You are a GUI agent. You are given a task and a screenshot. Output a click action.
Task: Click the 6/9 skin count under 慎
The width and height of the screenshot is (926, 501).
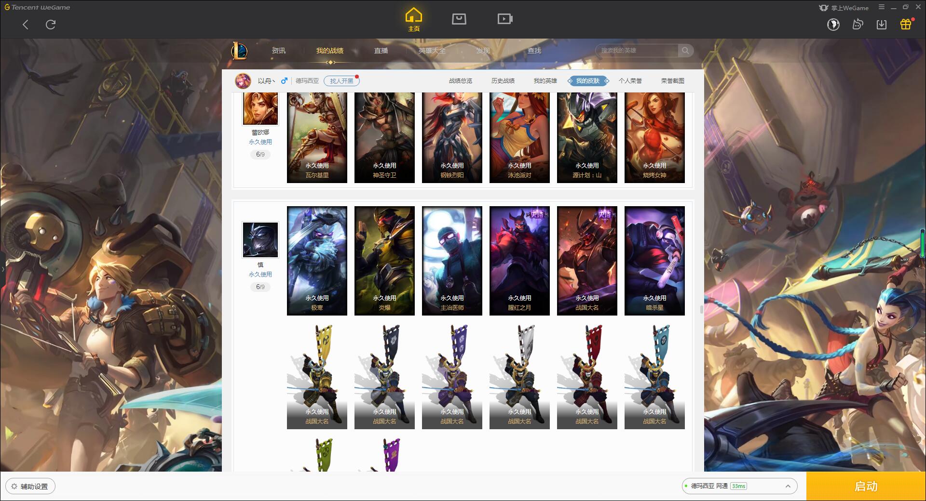point(260,287)
